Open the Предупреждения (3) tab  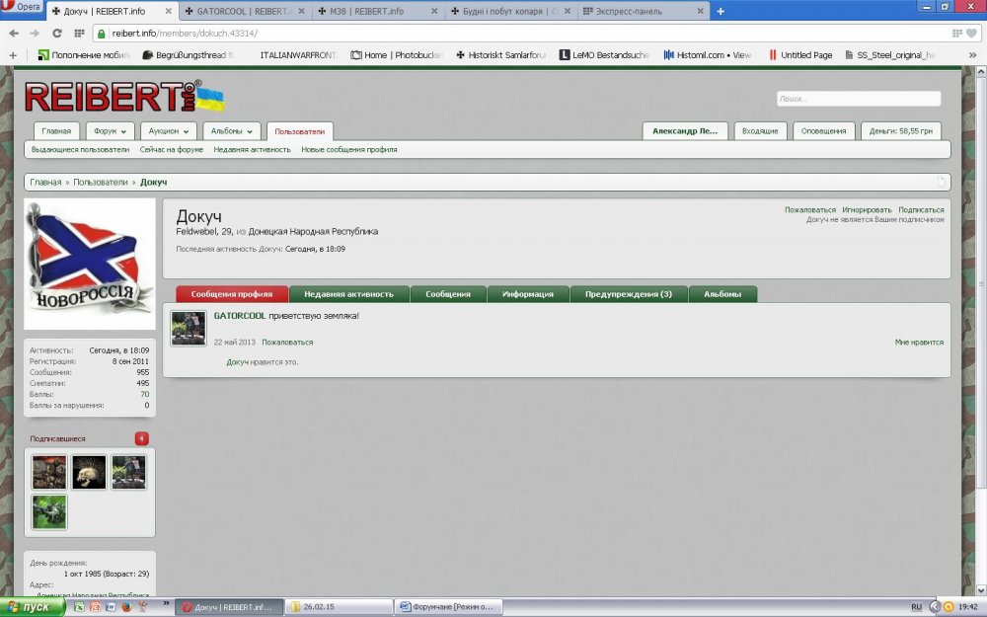(x=628, y=294)
